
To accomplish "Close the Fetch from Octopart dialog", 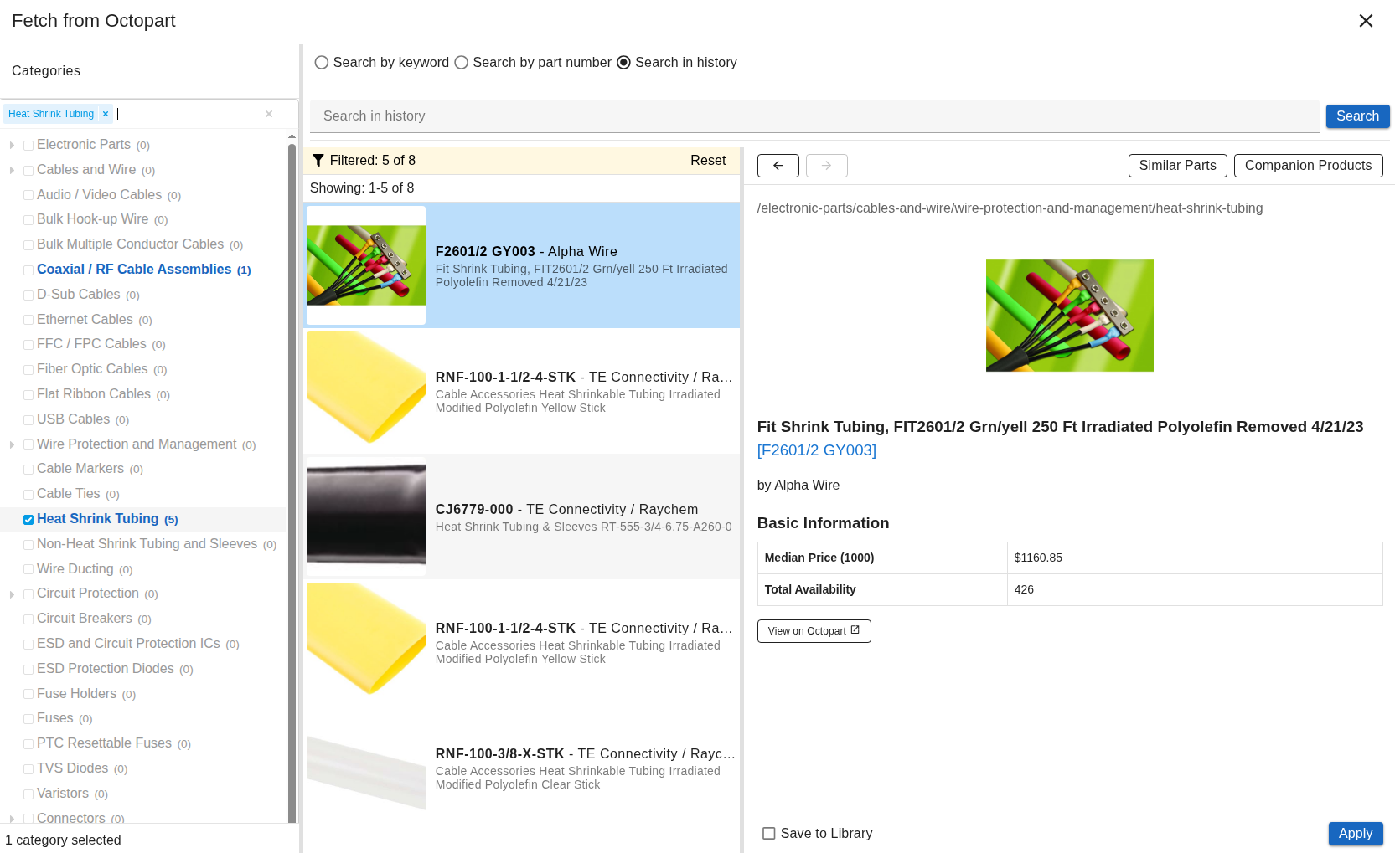I will (x=1366, y=21).
